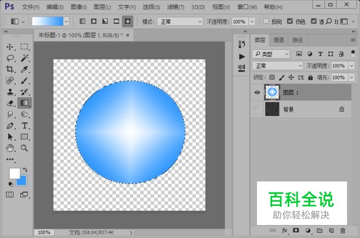
Task: Delete the layer with trash icon
Action: 342,230
